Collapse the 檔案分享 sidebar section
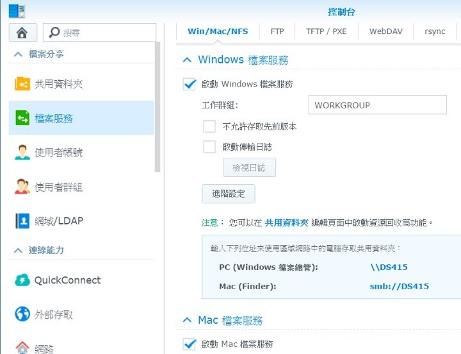Screen dimensions: 461x354 [x=18, y=54]
